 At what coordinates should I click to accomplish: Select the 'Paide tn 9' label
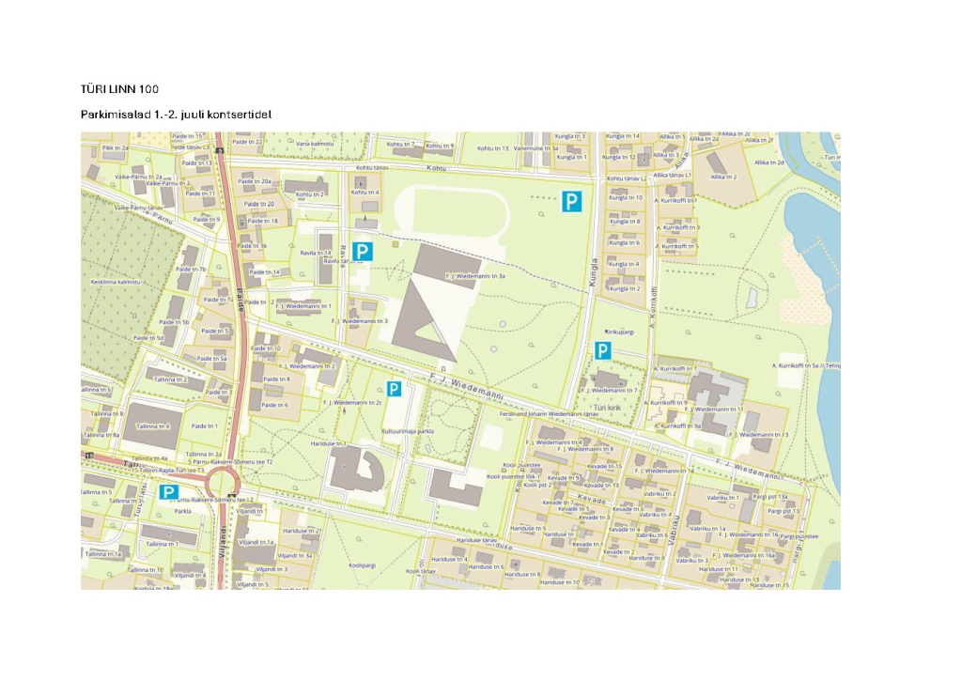click(x=206, y=219)
